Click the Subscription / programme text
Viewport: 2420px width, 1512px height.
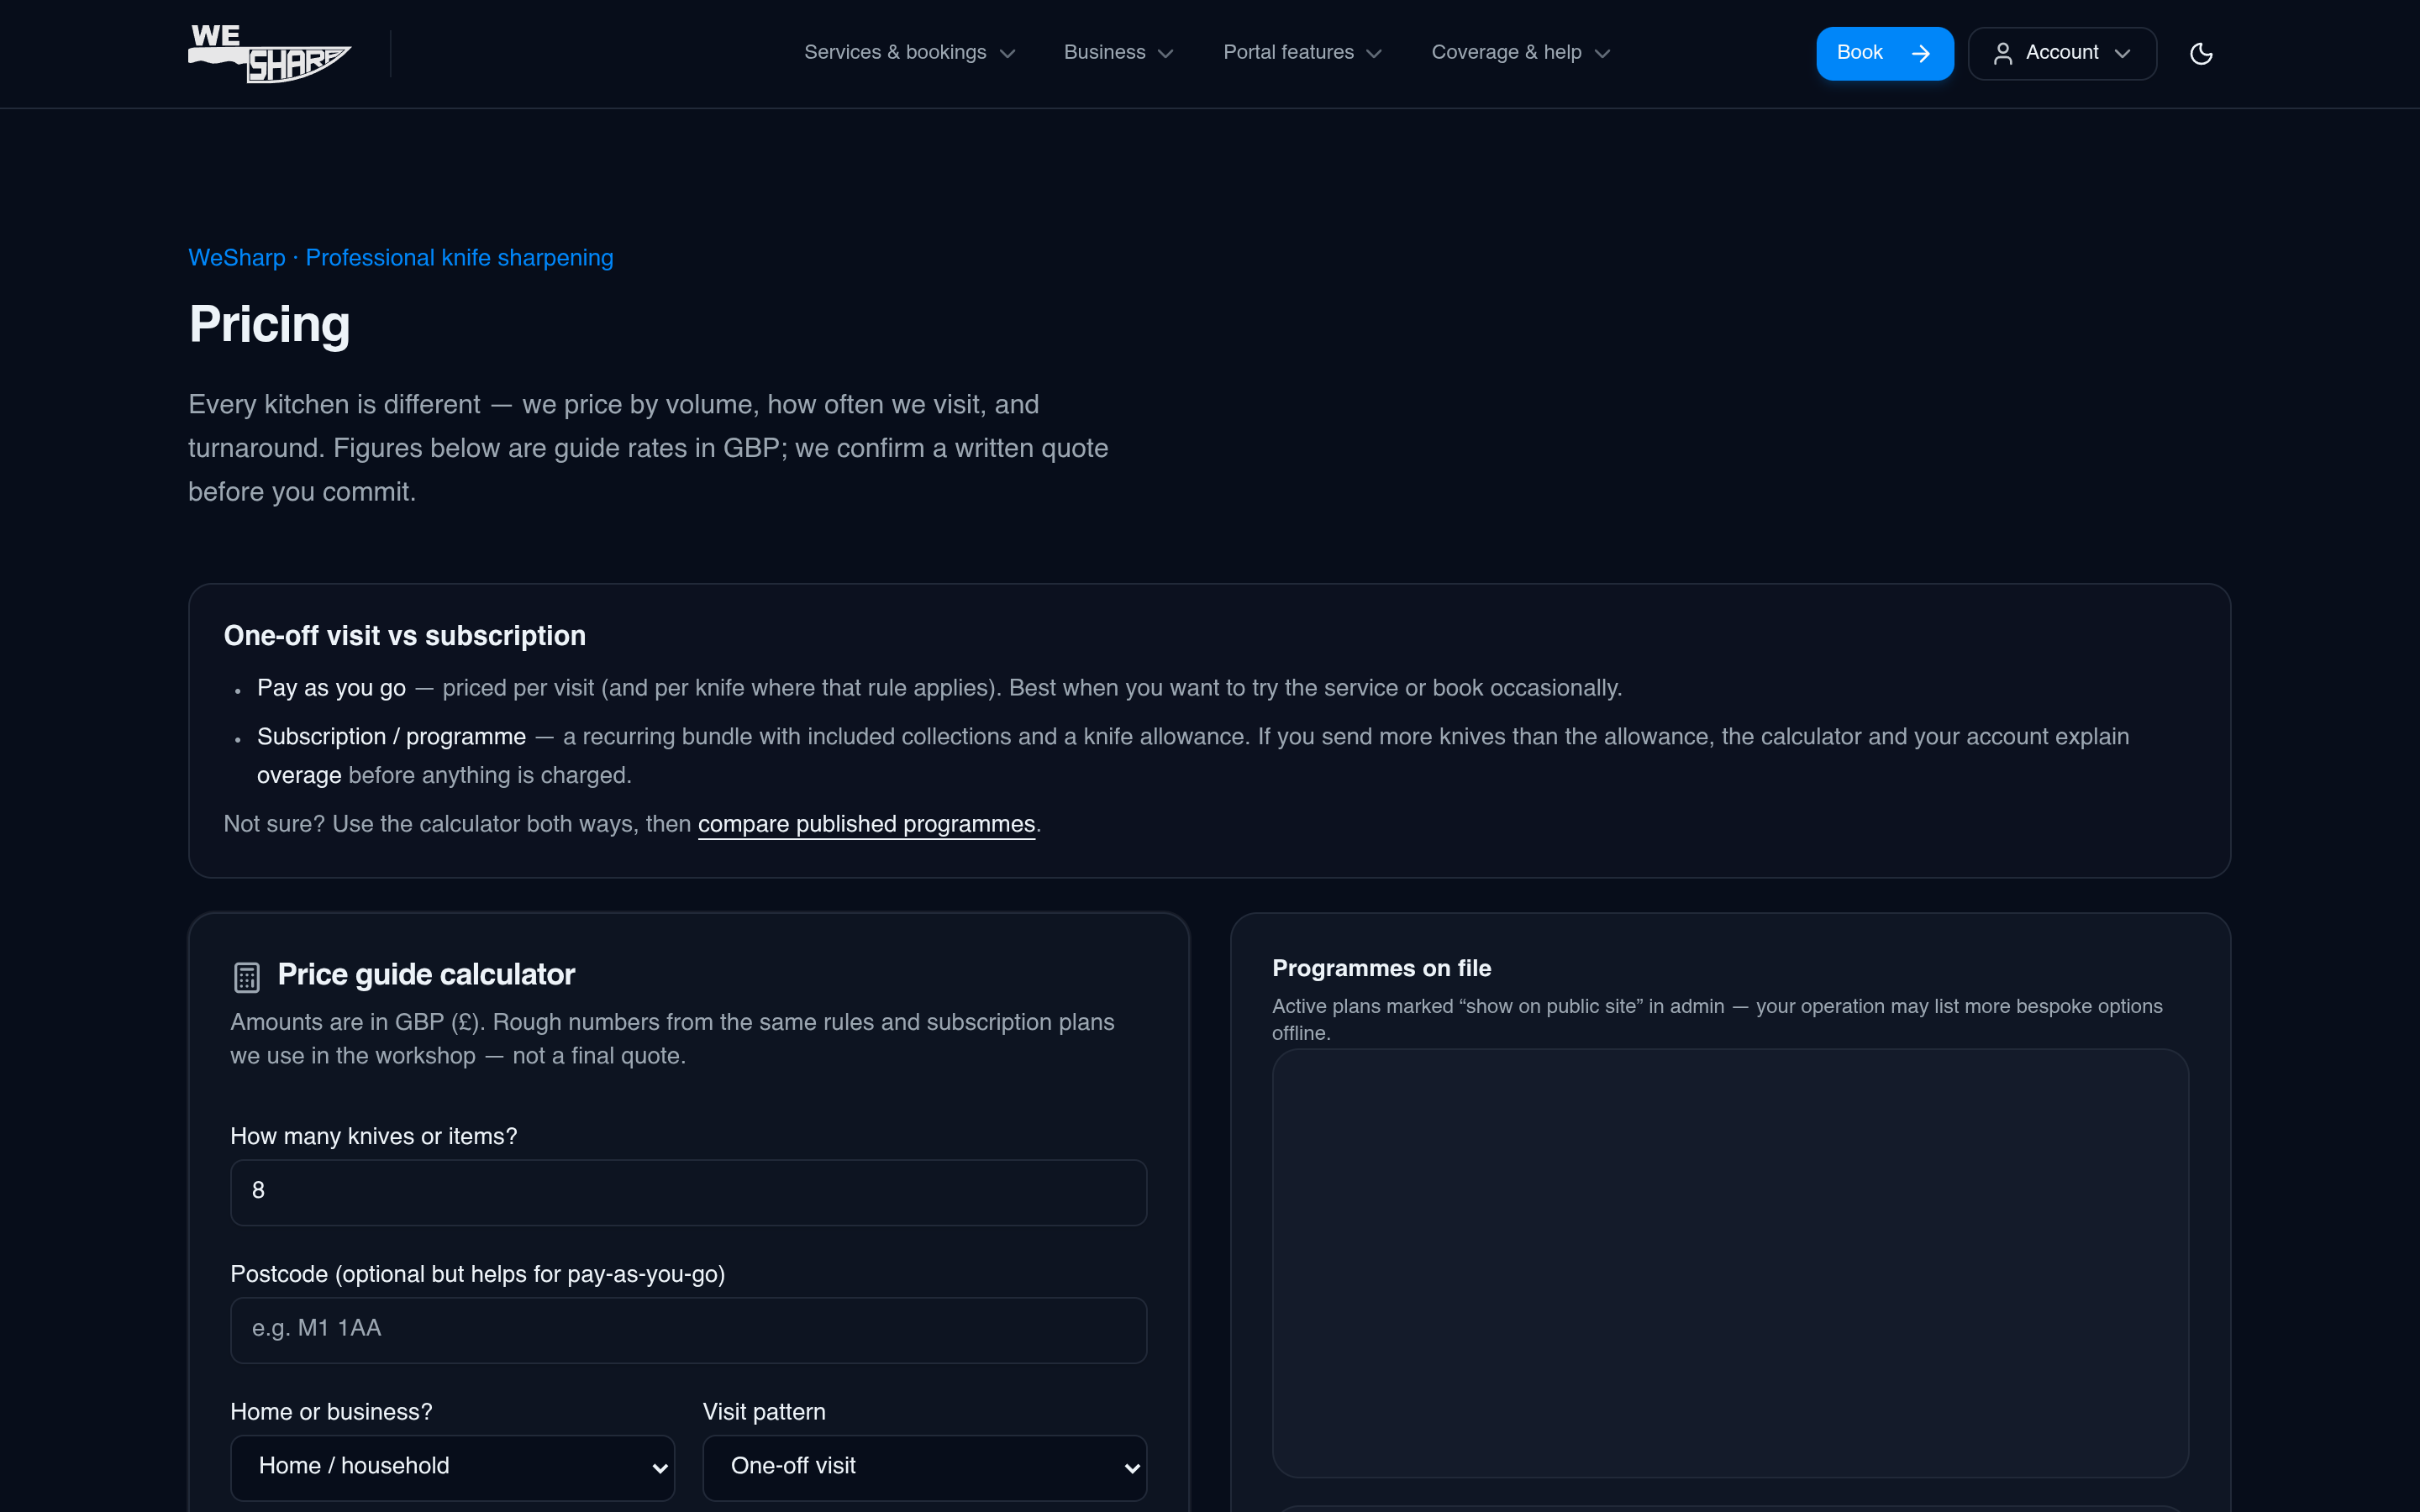391,737
